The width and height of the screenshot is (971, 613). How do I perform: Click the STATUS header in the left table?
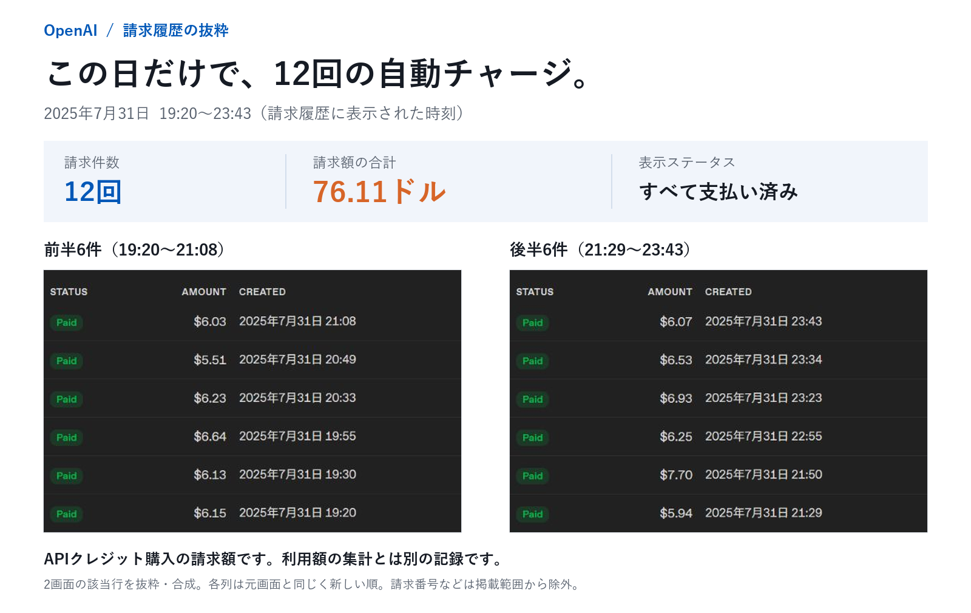69,292
